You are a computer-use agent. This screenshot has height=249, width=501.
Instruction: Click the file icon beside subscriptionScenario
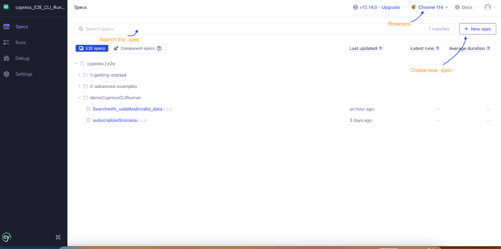click(88, 120)
